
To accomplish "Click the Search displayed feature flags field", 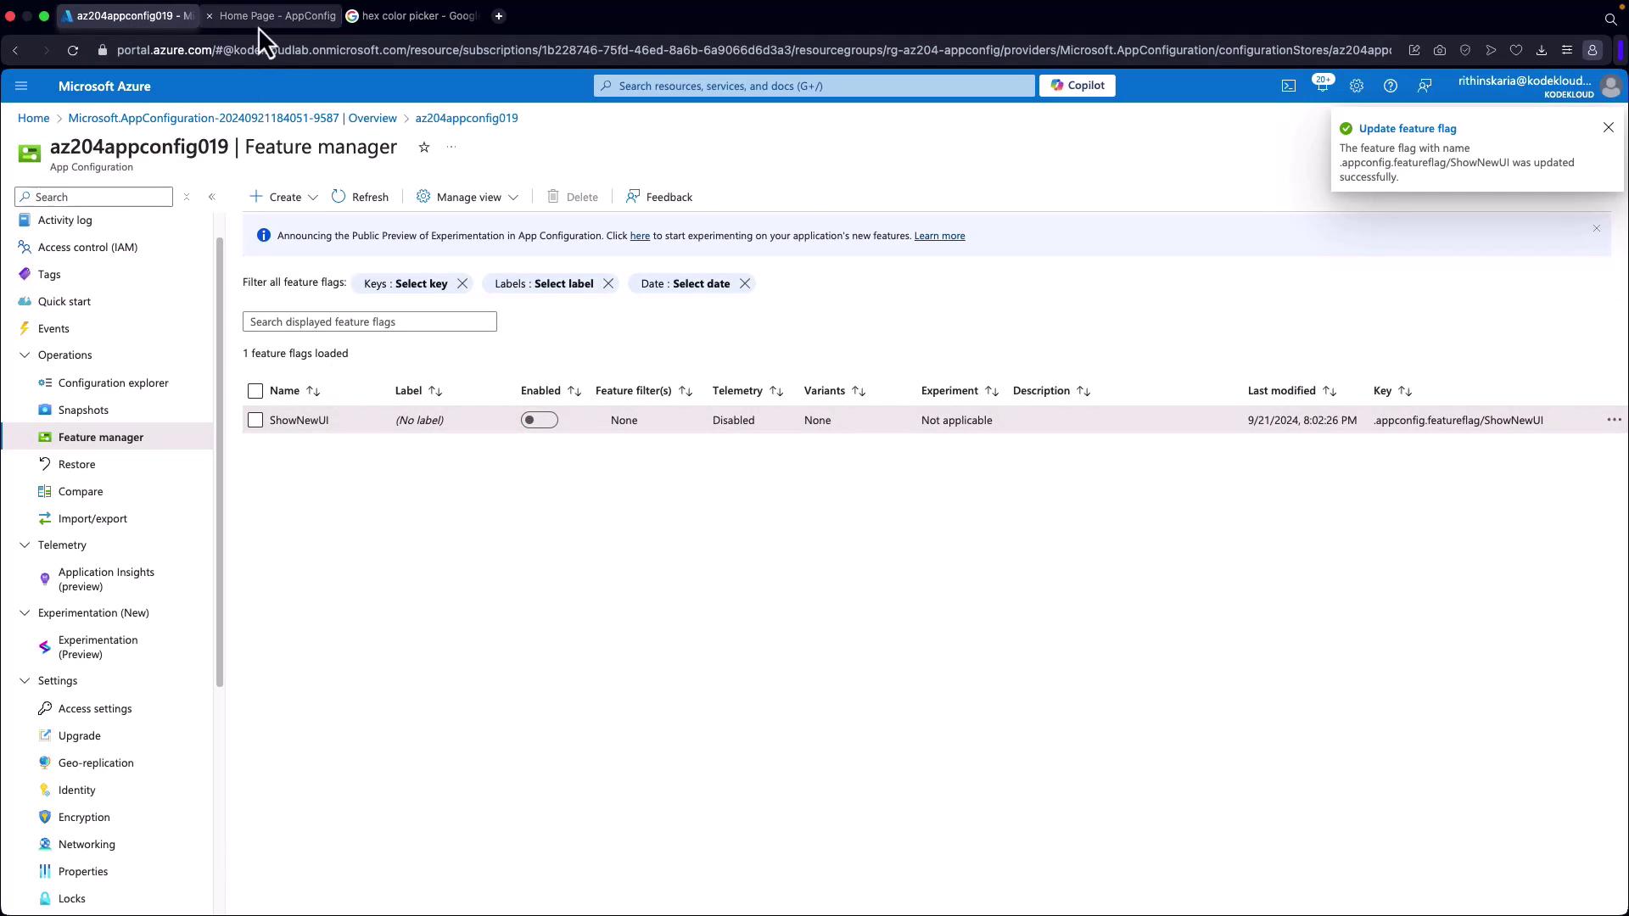I will click(x=369, y=322).
